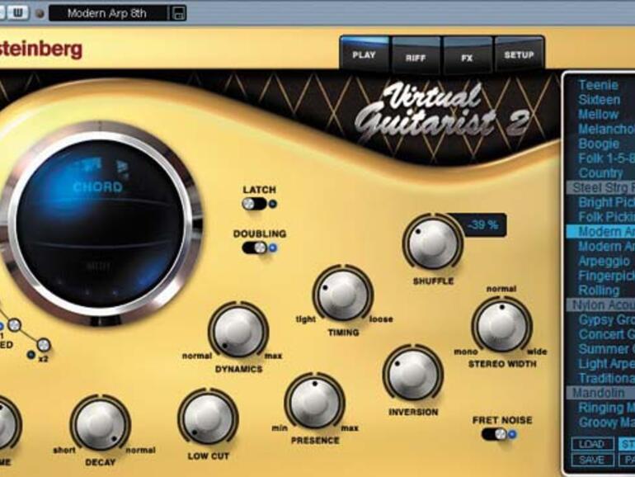
Task: Open the RIFF tab
Action: click(x=416, y=55)
